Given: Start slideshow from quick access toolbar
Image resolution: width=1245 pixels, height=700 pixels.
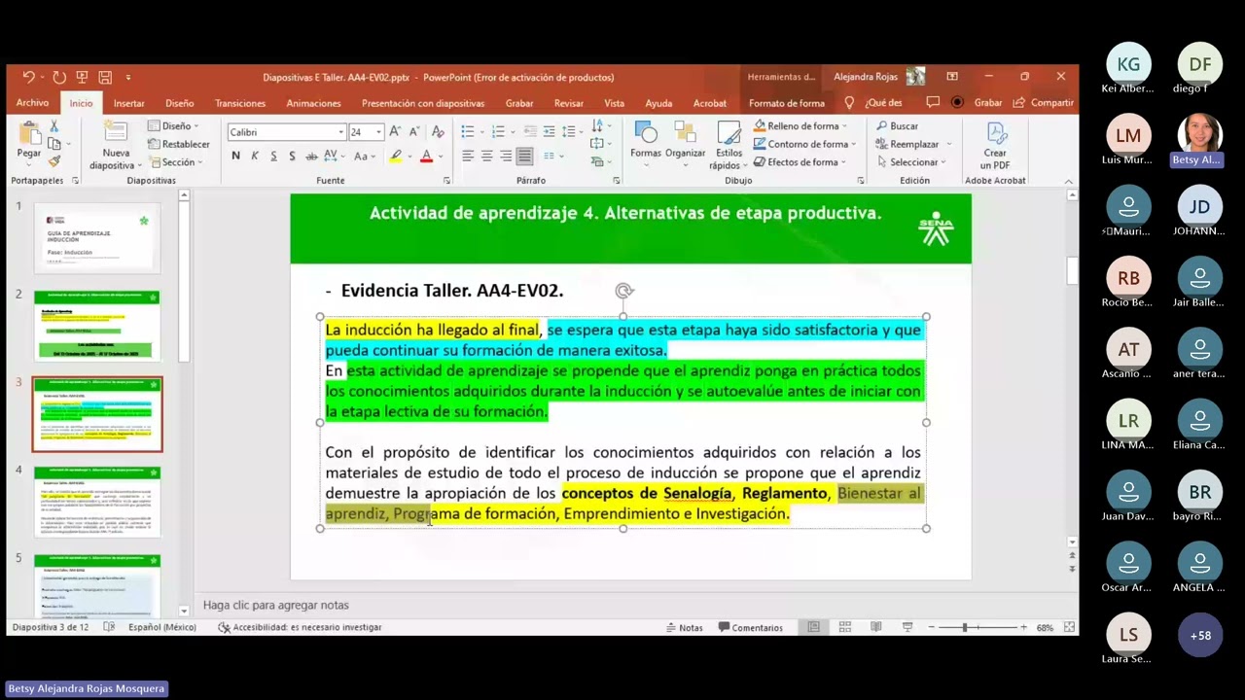Looking at the screenshot, I should point(82,77).
